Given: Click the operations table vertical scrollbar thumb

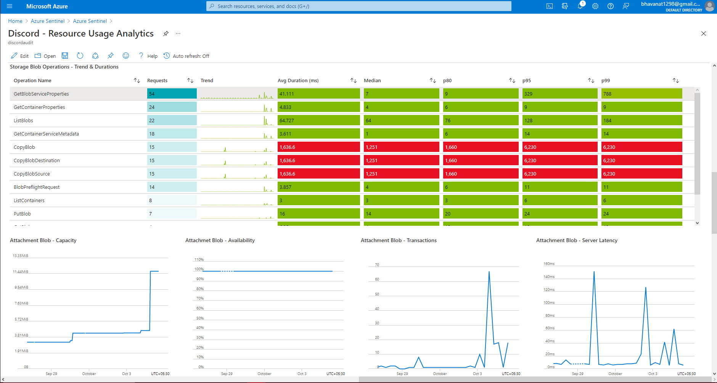Looking at the screenshot, I should click(x=698, y=144).
